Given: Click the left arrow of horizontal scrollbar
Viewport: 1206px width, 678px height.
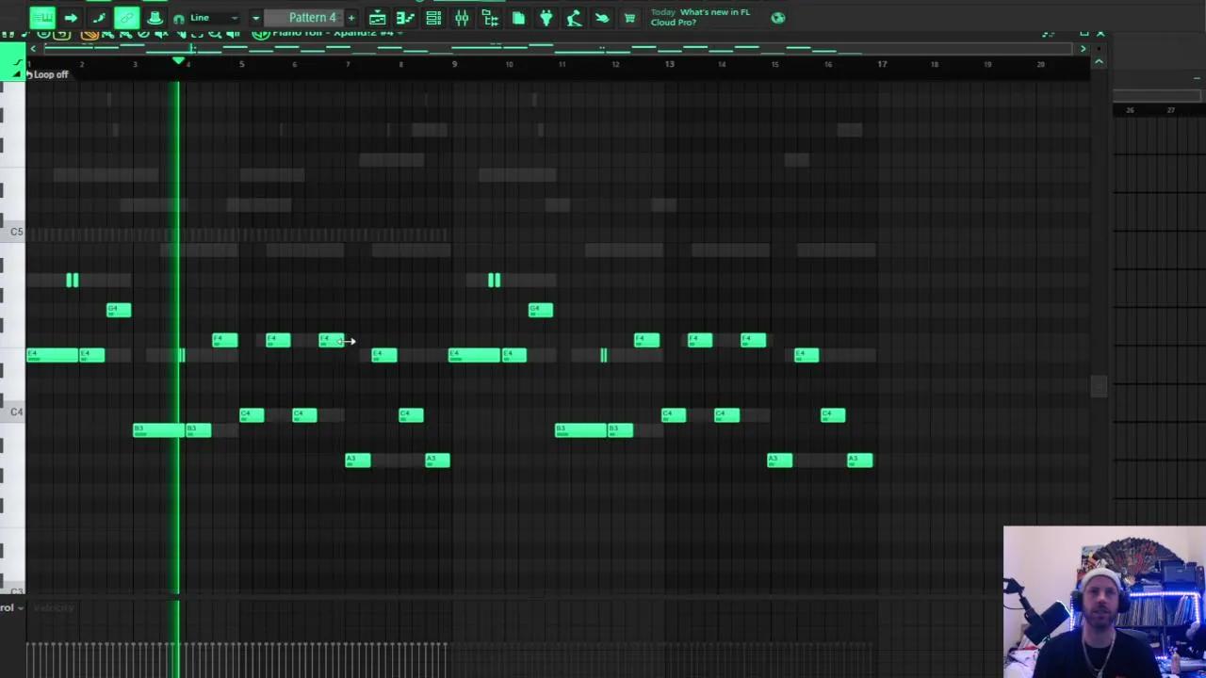Looking at the screenshot, I should pyautogui.click(x=34, y=48).
